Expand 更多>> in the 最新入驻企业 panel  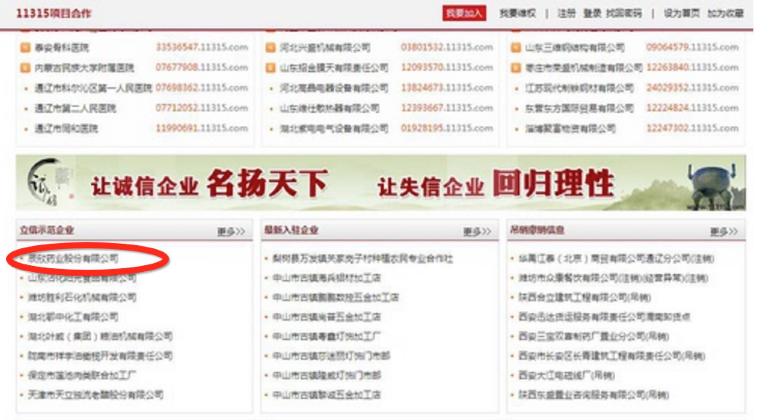[477, 231]
